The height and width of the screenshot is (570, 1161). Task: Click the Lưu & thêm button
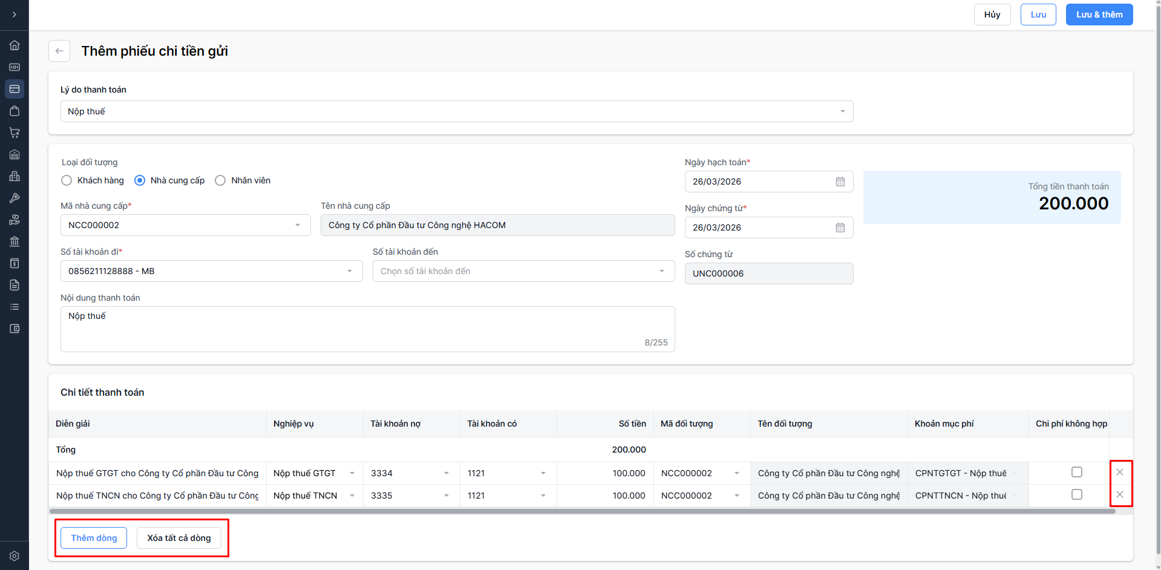click(1099, 15)
